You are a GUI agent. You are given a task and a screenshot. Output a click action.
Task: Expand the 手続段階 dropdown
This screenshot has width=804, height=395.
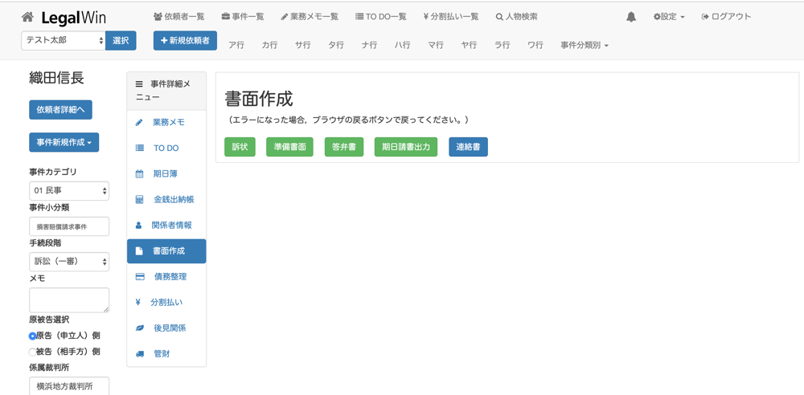[69, 262]
